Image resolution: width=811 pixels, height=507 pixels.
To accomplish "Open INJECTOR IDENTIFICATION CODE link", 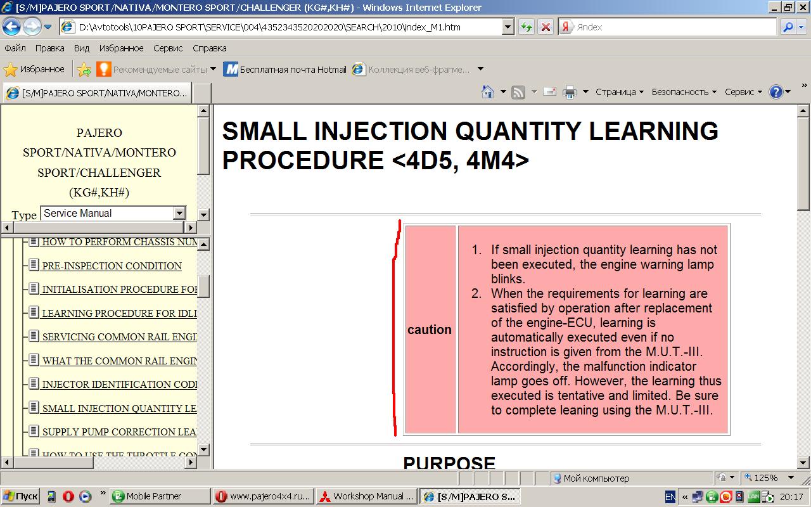I will tap(119, 385).
